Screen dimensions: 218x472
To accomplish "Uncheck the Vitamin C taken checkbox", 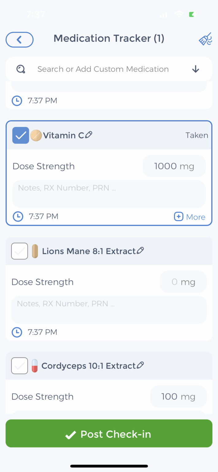I will (x=20, y=135).
